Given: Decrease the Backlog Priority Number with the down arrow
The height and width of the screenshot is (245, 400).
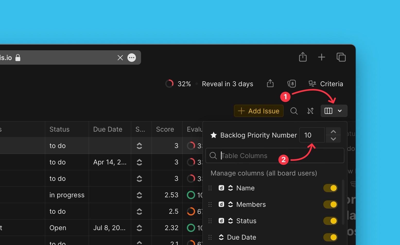Looking at the screenshot, I should [x=333, y=140].
